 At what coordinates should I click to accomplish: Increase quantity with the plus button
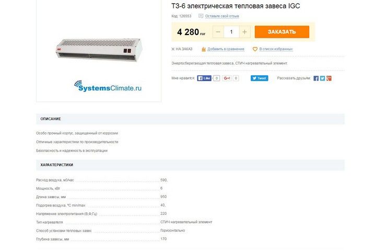(x=244, y=32)
